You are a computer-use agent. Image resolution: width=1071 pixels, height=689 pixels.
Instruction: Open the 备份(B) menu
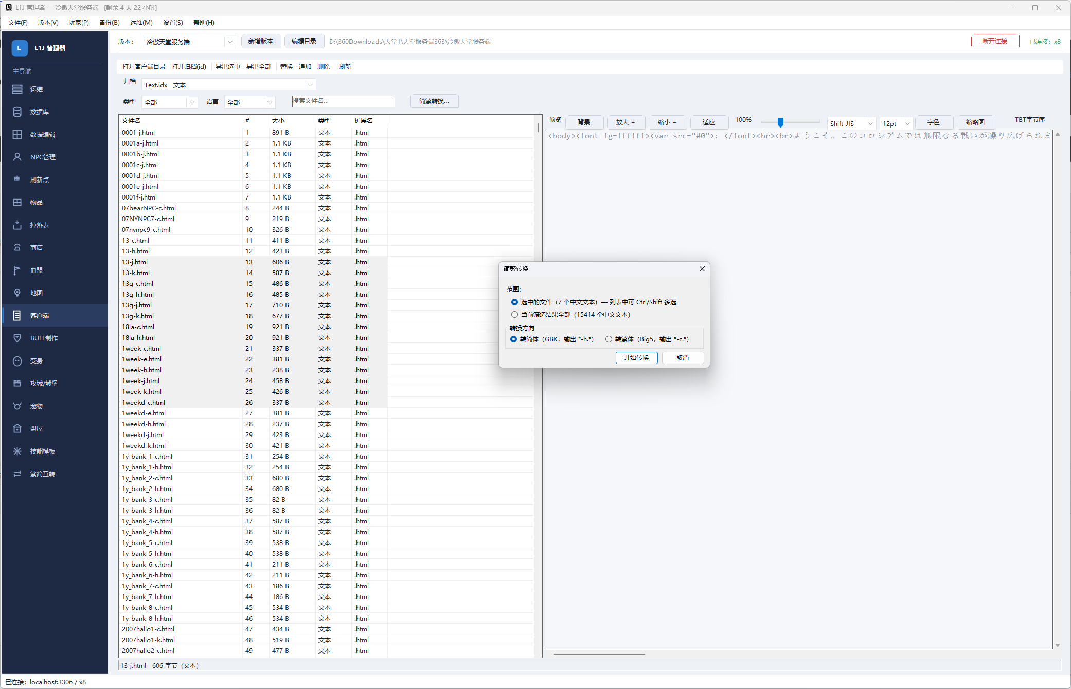(x=110, y=23)
